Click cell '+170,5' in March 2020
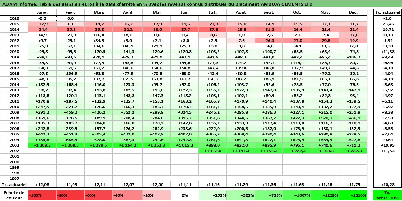 (98, 52)
